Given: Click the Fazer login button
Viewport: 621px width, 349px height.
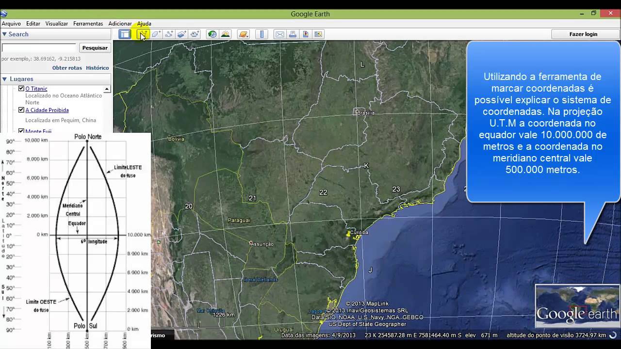Looking at the screenshot, I should (x=583, y=34).
